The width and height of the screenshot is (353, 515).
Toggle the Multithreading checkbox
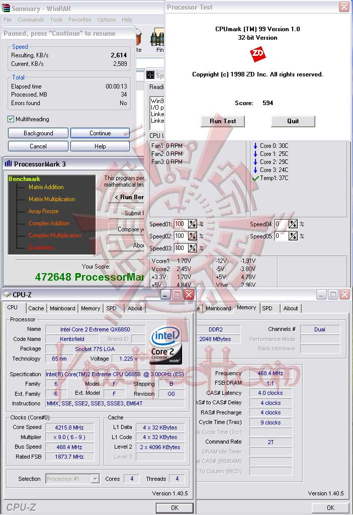11,119
